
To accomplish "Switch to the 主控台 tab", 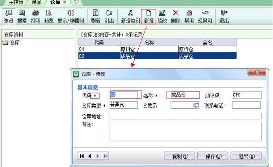I will pyautogui.click(x=16, y=2).
